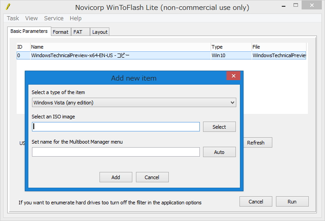This screenshot has height=221, width=325.
Task: Click the Name column header
Action: point(121,47)
